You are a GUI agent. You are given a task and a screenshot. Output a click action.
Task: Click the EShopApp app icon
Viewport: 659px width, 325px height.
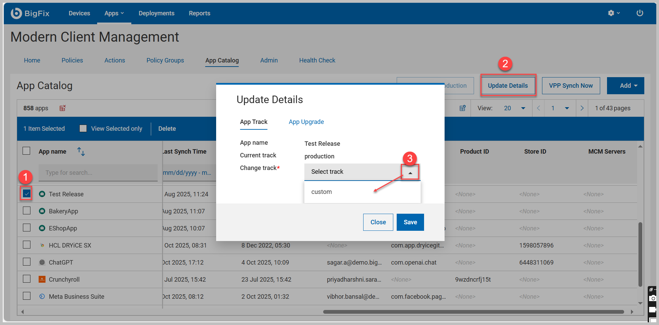click(42, 228)
